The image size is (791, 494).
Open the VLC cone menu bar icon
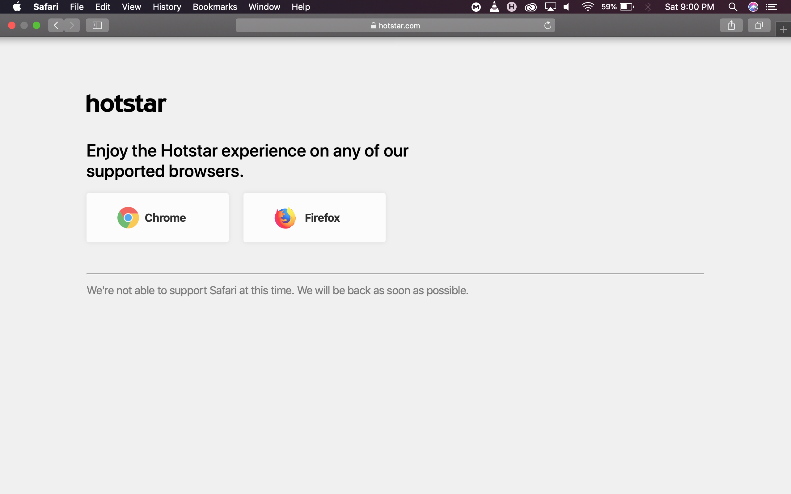494,7
